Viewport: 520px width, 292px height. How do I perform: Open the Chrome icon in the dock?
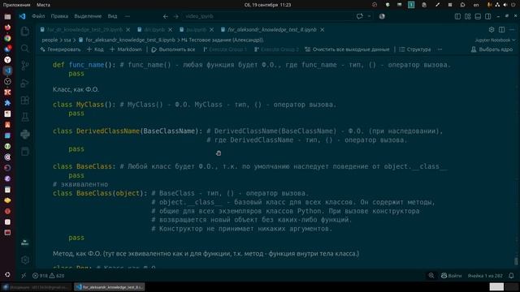point(7,38)
